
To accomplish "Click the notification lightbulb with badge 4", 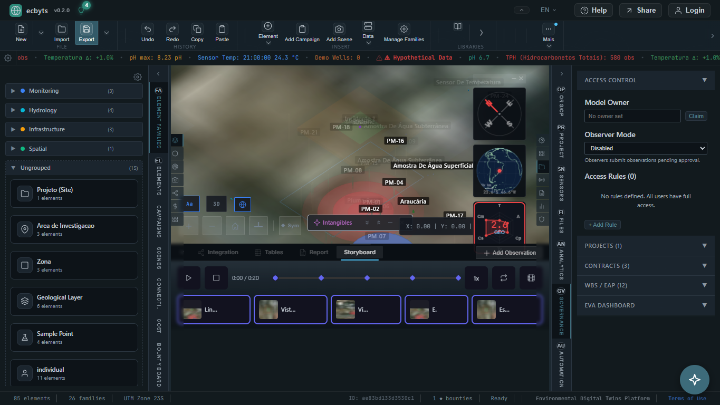I will coord(82,9).
